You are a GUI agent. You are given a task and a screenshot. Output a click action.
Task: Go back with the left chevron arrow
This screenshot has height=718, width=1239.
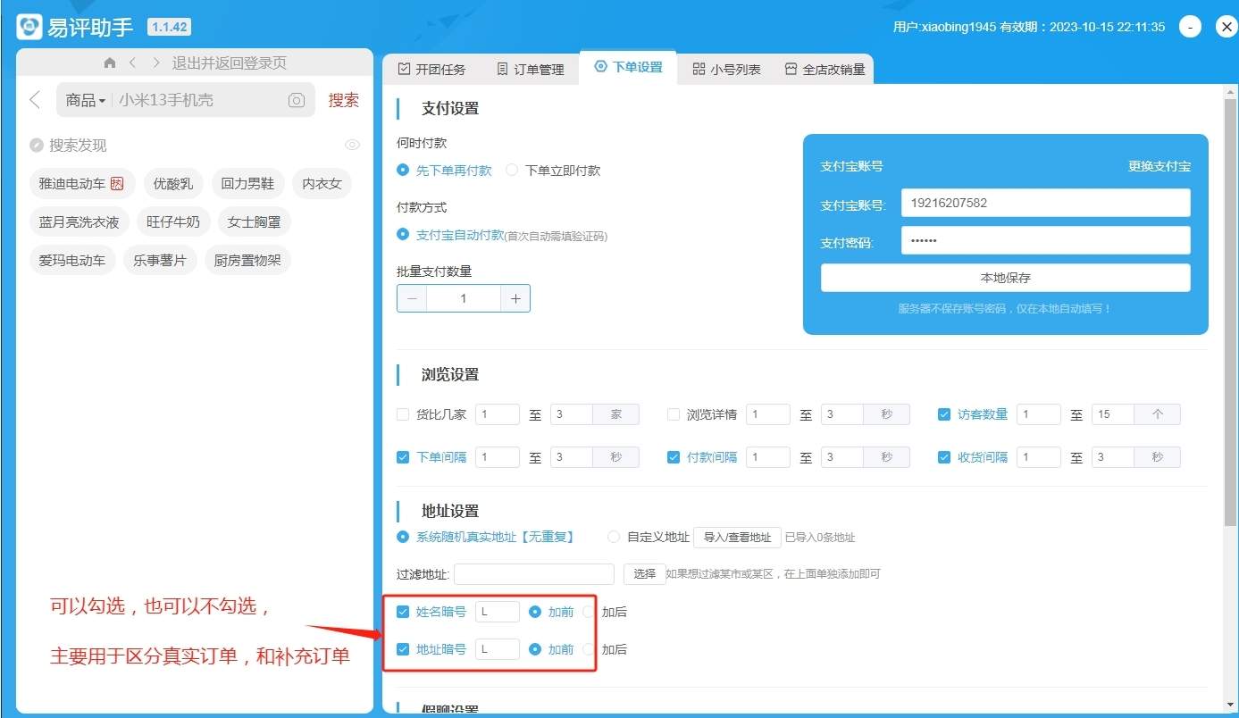pos(132,63)
